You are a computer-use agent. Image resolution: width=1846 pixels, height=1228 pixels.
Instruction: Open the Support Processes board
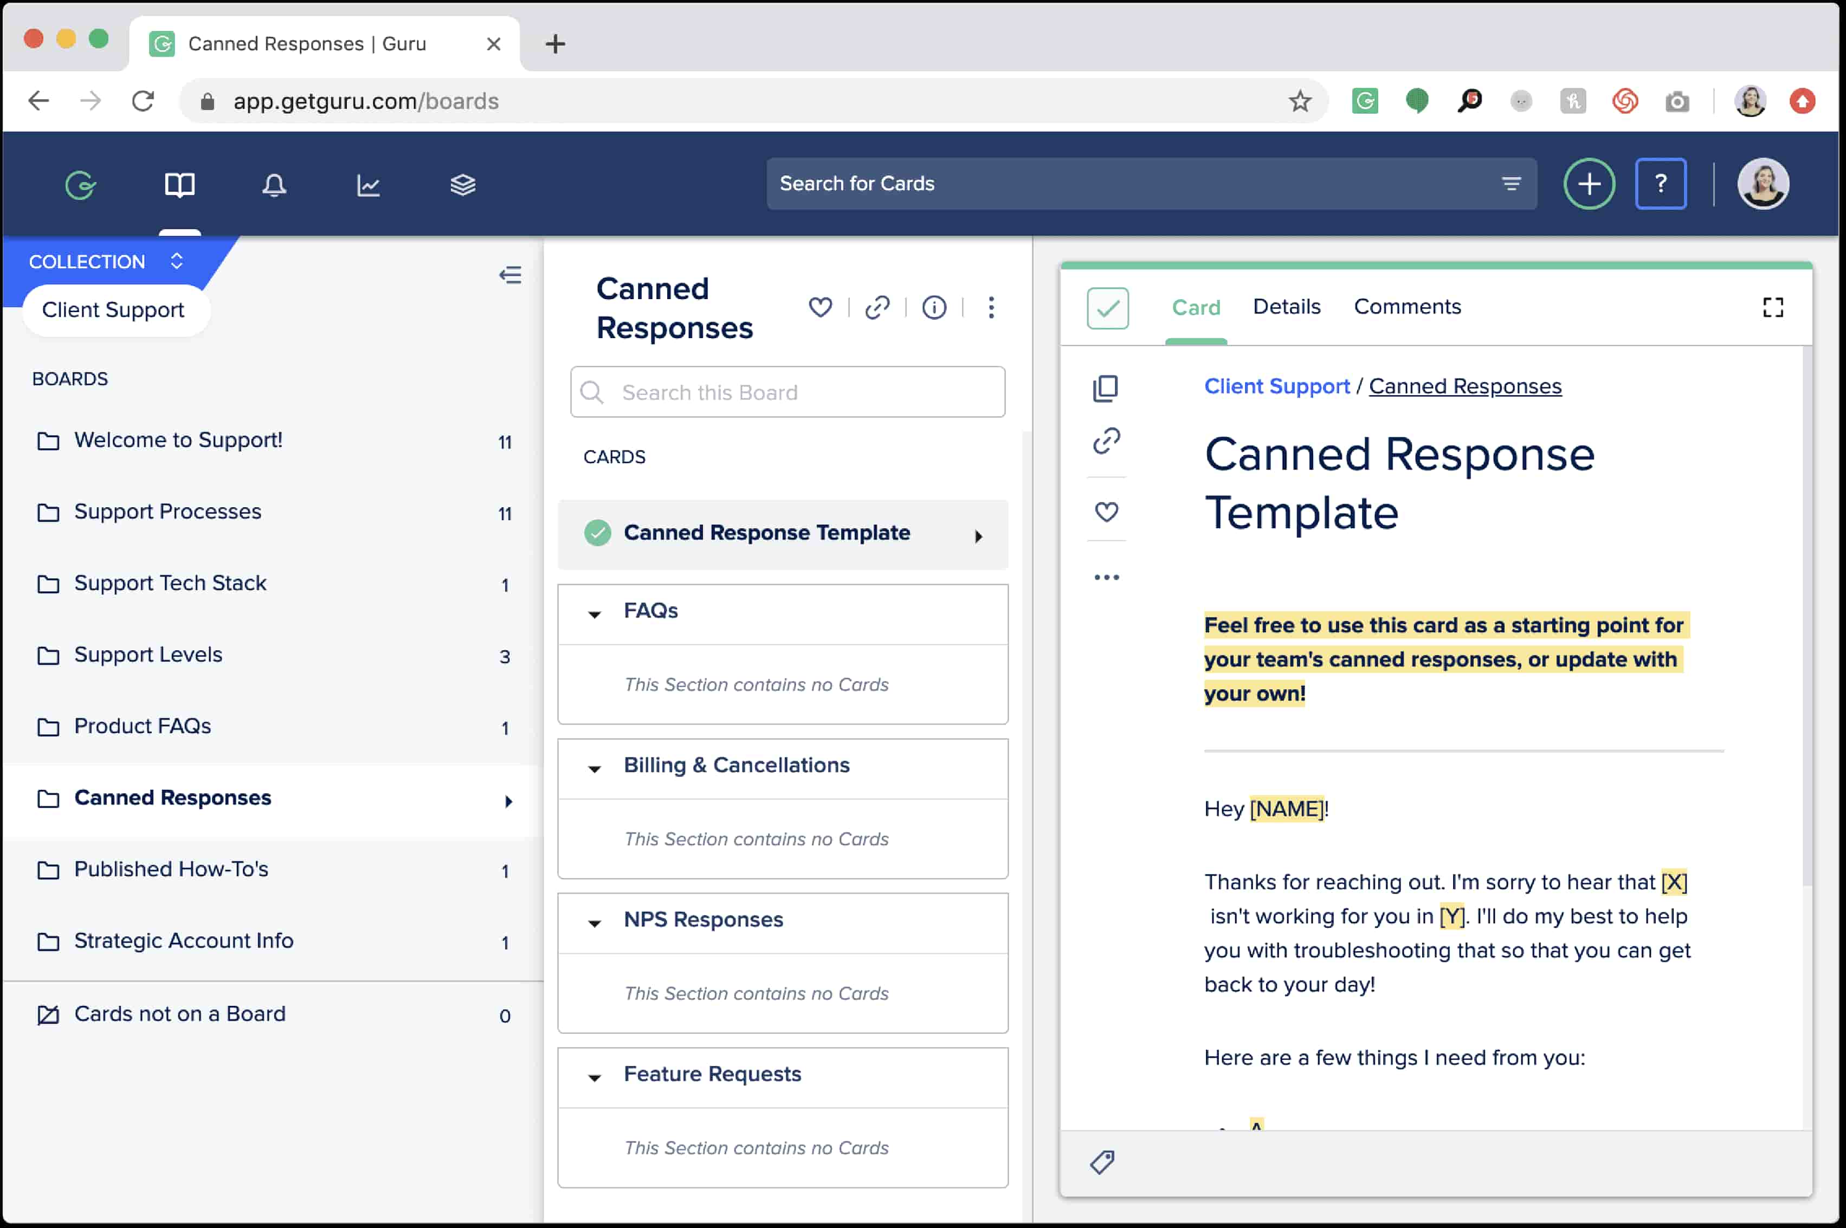273,512
